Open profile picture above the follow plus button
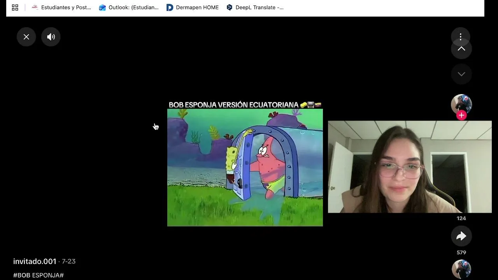Image resolution: width=498 pixels, height=280 pixels. [x=461, y=104]
